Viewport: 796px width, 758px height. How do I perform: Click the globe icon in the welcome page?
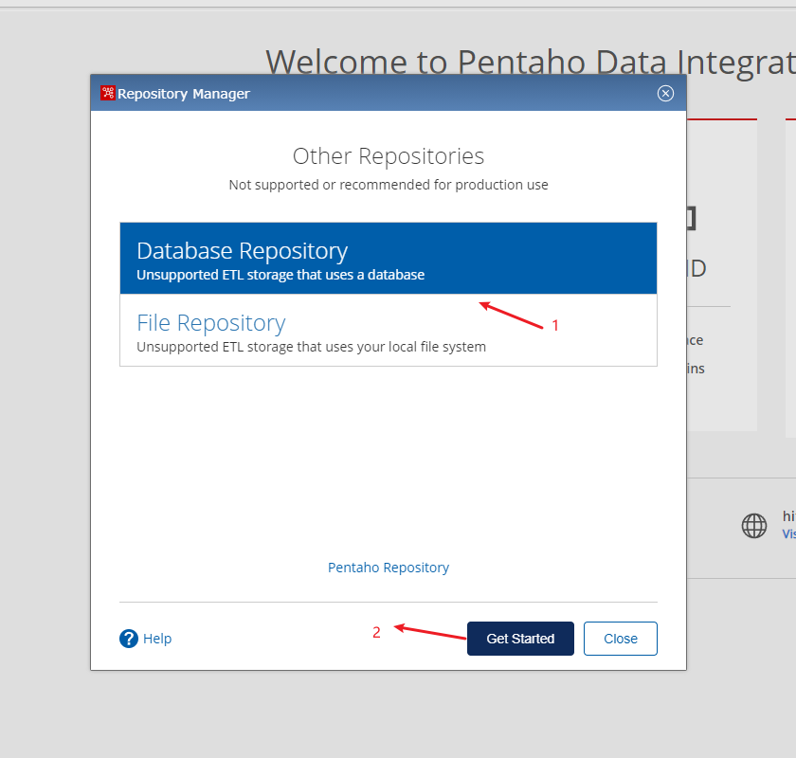point(754,526)
